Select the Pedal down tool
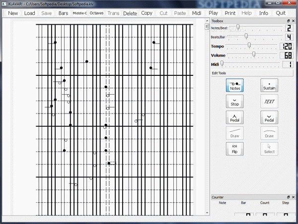Screen dimensions: 298x224 (269, 117)
